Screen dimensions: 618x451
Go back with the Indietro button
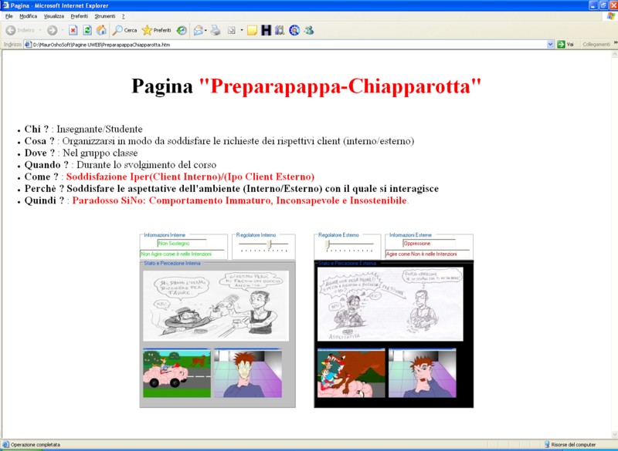pyautogui.click(x=20, y=30)
